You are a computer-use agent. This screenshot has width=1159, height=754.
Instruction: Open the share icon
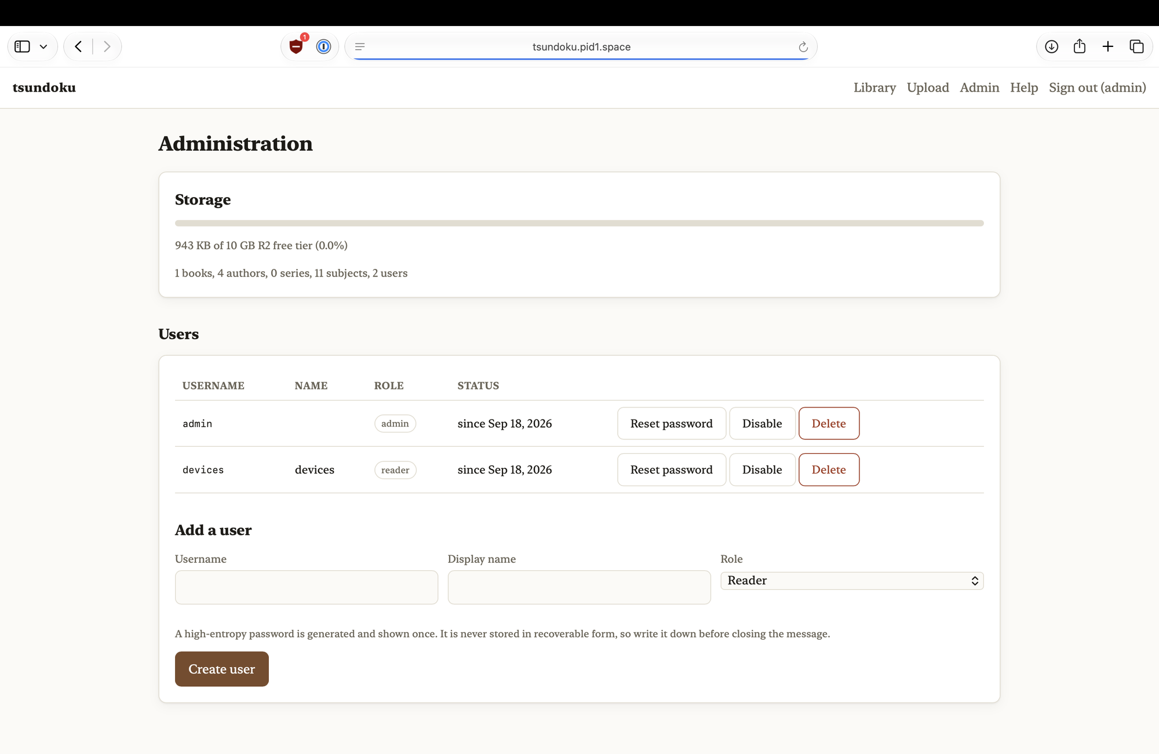[x=1079, y=46]
